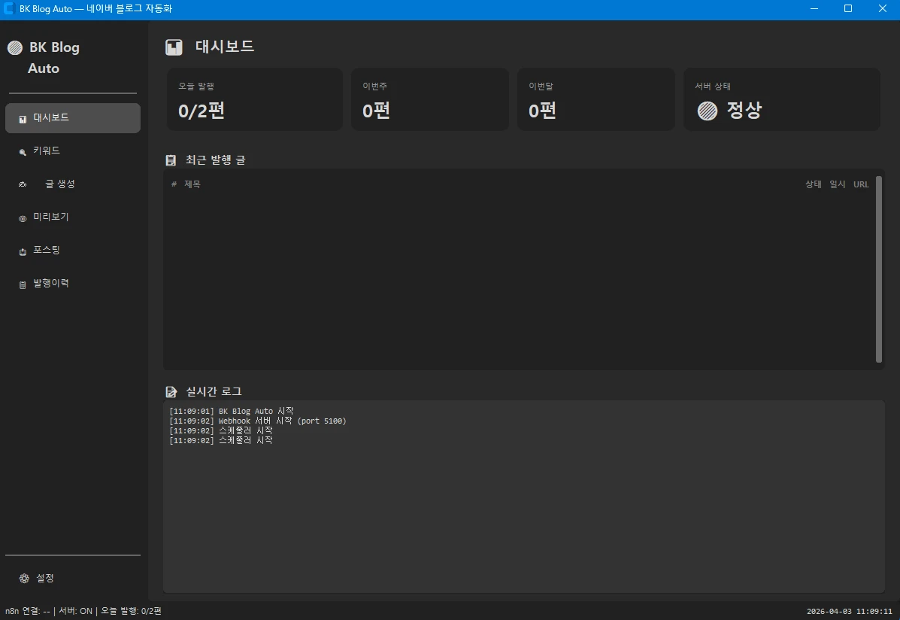This screenshot has height=620, width=900.
Task: Click the 대시보드 header icon
Action: pyautogui.click(x=174, y=47)
